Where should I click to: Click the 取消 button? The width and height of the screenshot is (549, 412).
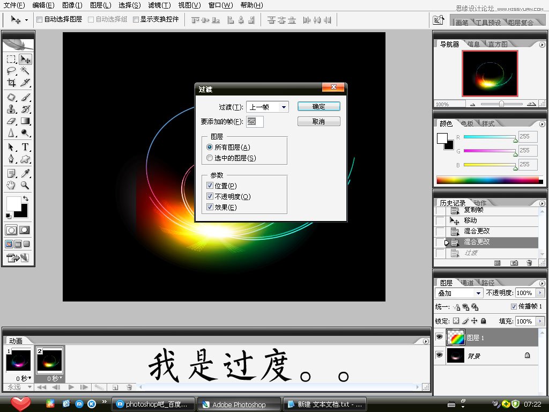(x=318, y=122)
